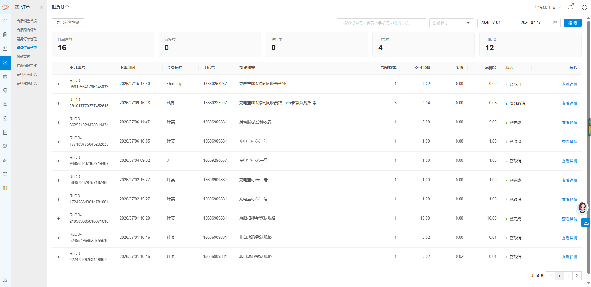Viewport: 591px width, 287px height.
Task: View details of order RLDD-222473292631496678
Action: tap(569, 257)
